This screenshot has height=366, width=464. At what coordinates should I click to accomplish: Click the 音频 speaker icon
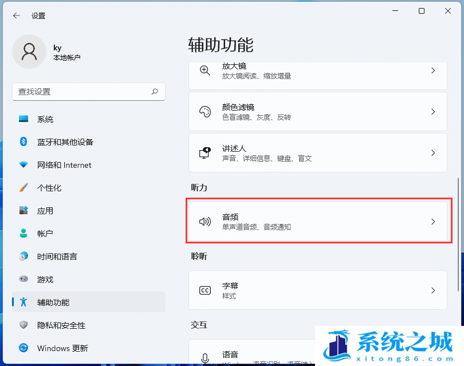(205, 222)
